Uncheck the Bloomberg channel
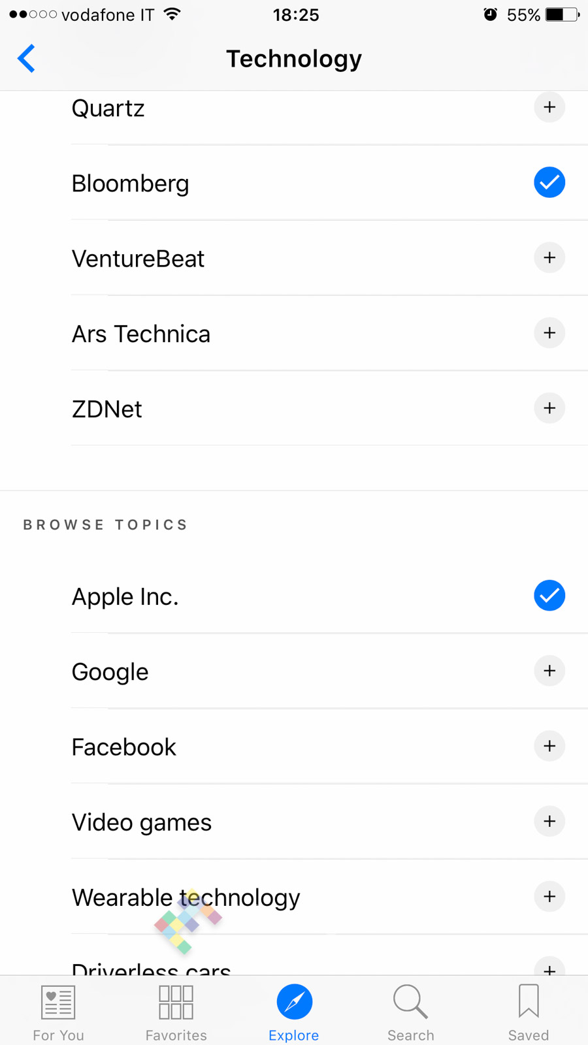The image size is (588, 1045). (549, 182)
